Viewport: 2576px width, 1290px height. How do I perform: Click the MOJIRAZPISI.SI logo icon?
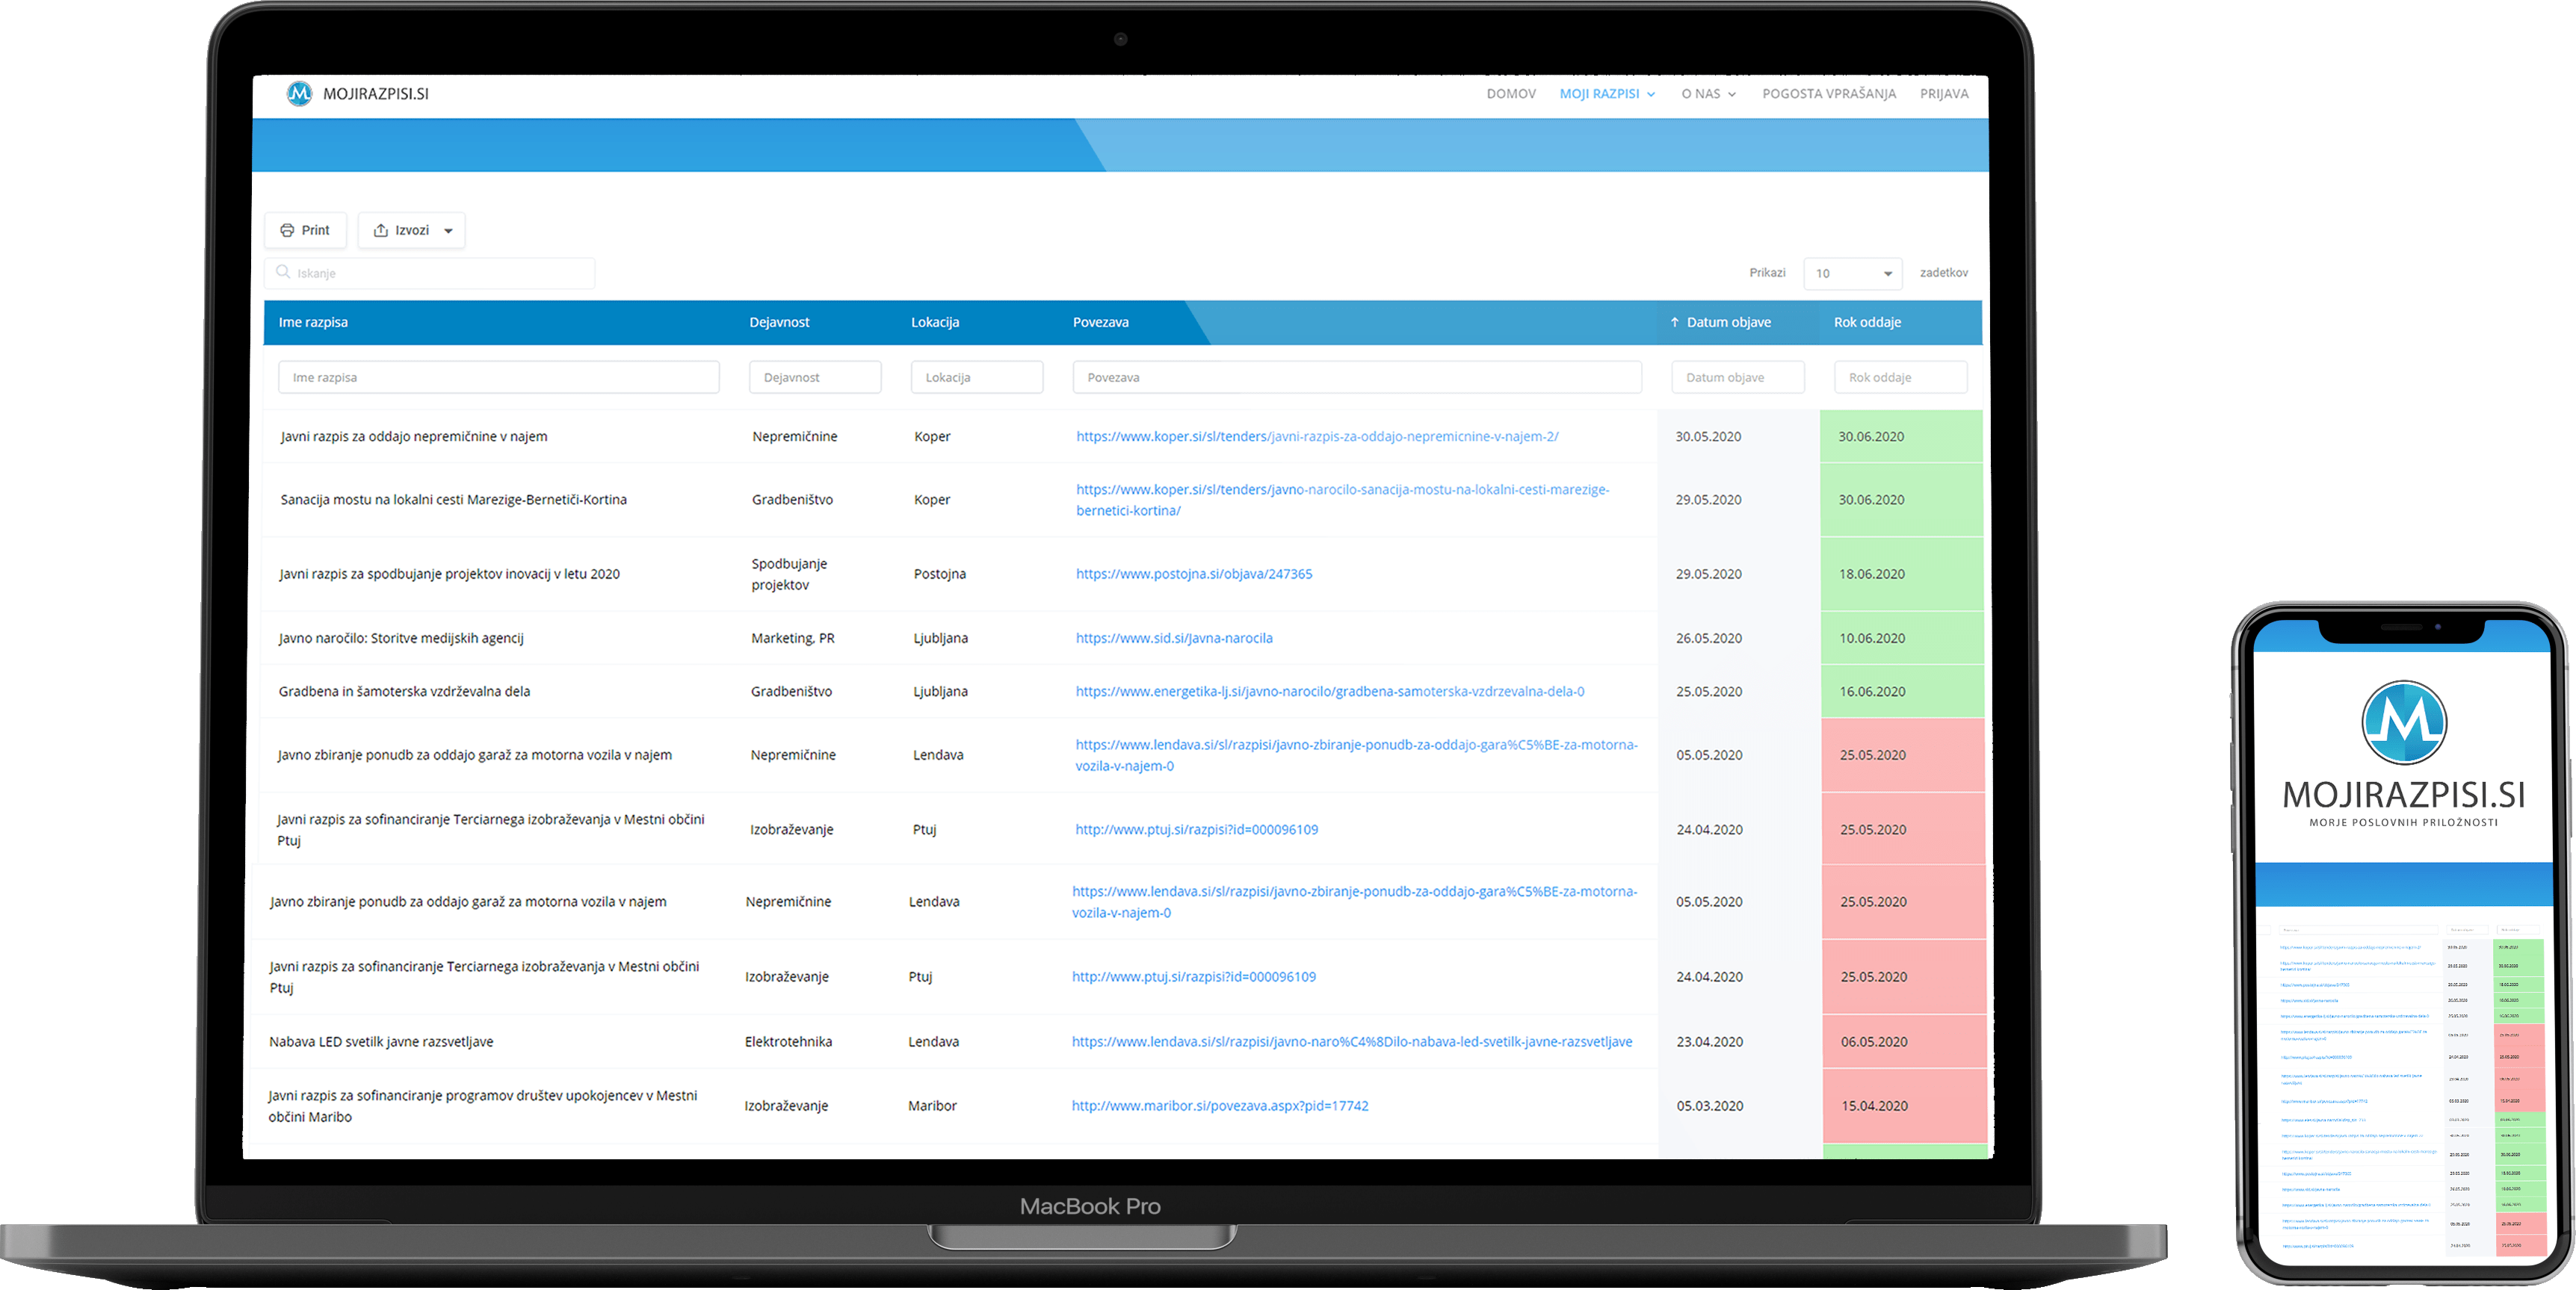[x=299, y=93]
